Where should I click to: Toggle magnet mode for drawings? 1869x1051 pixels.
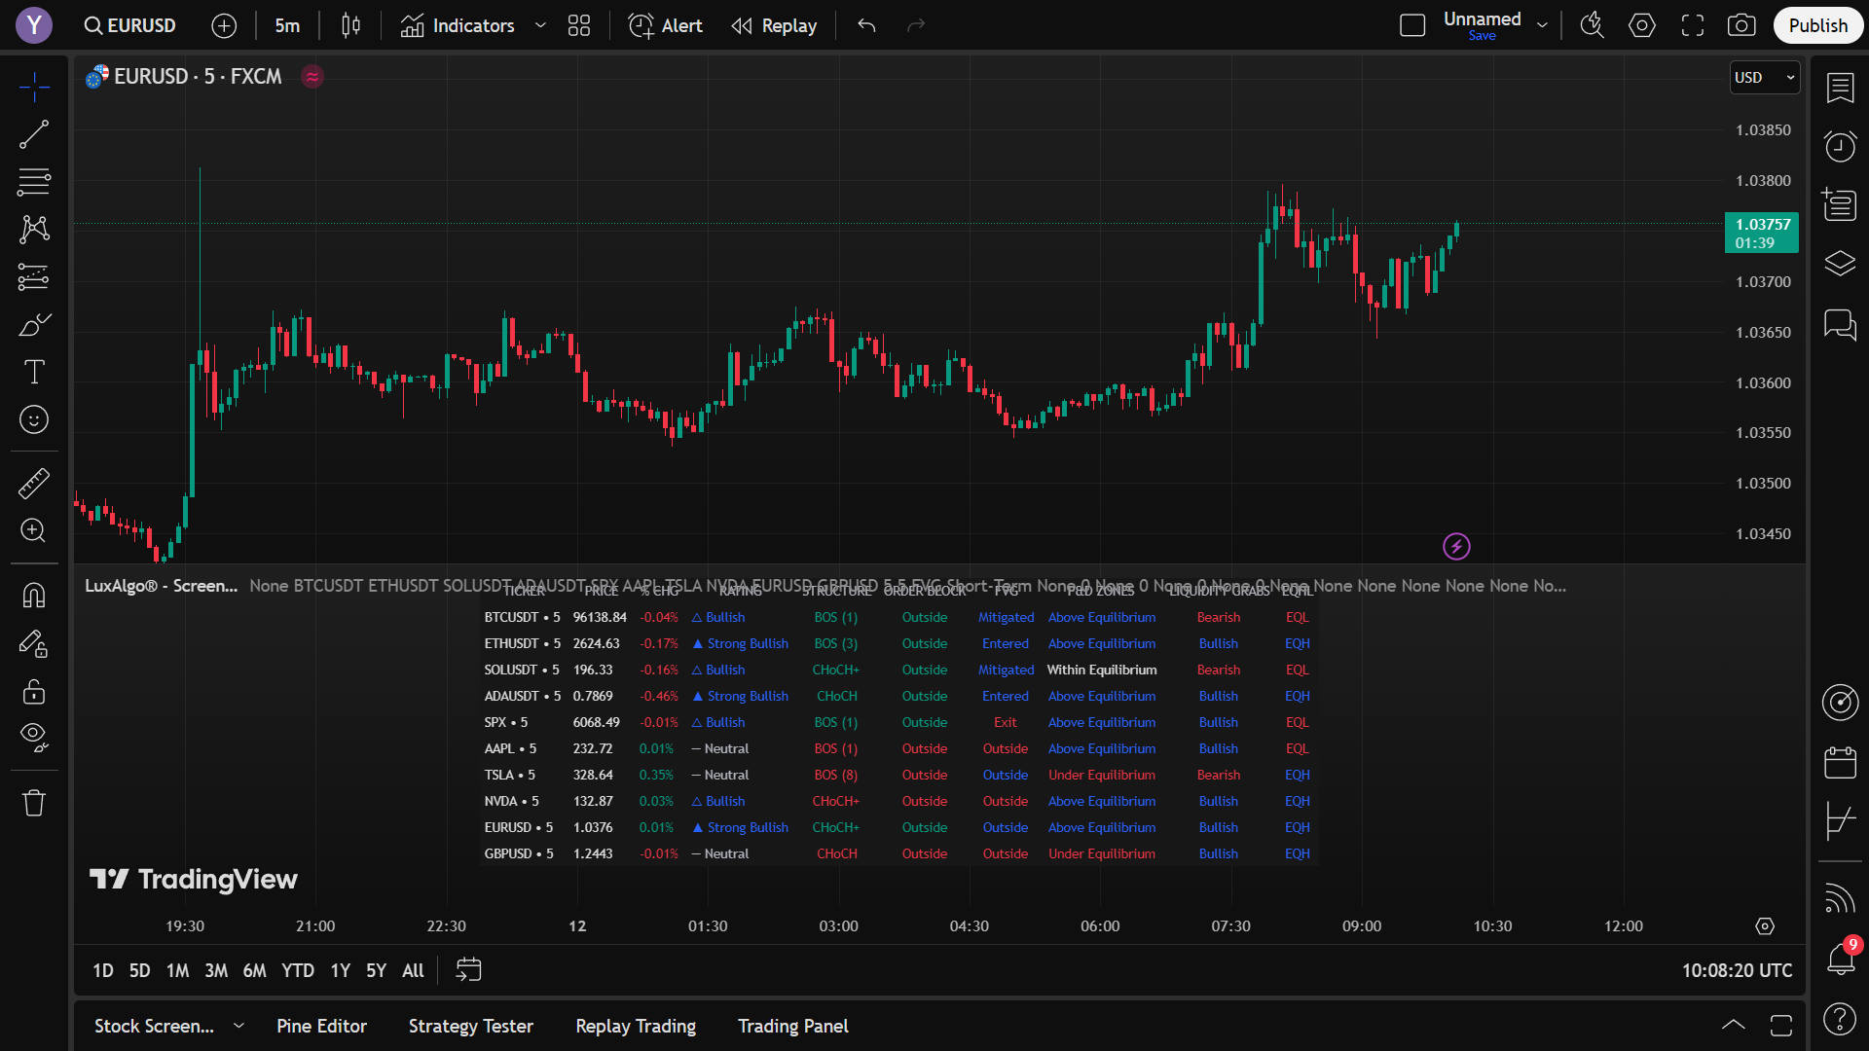pyautogui.click(x=34, y=595)
